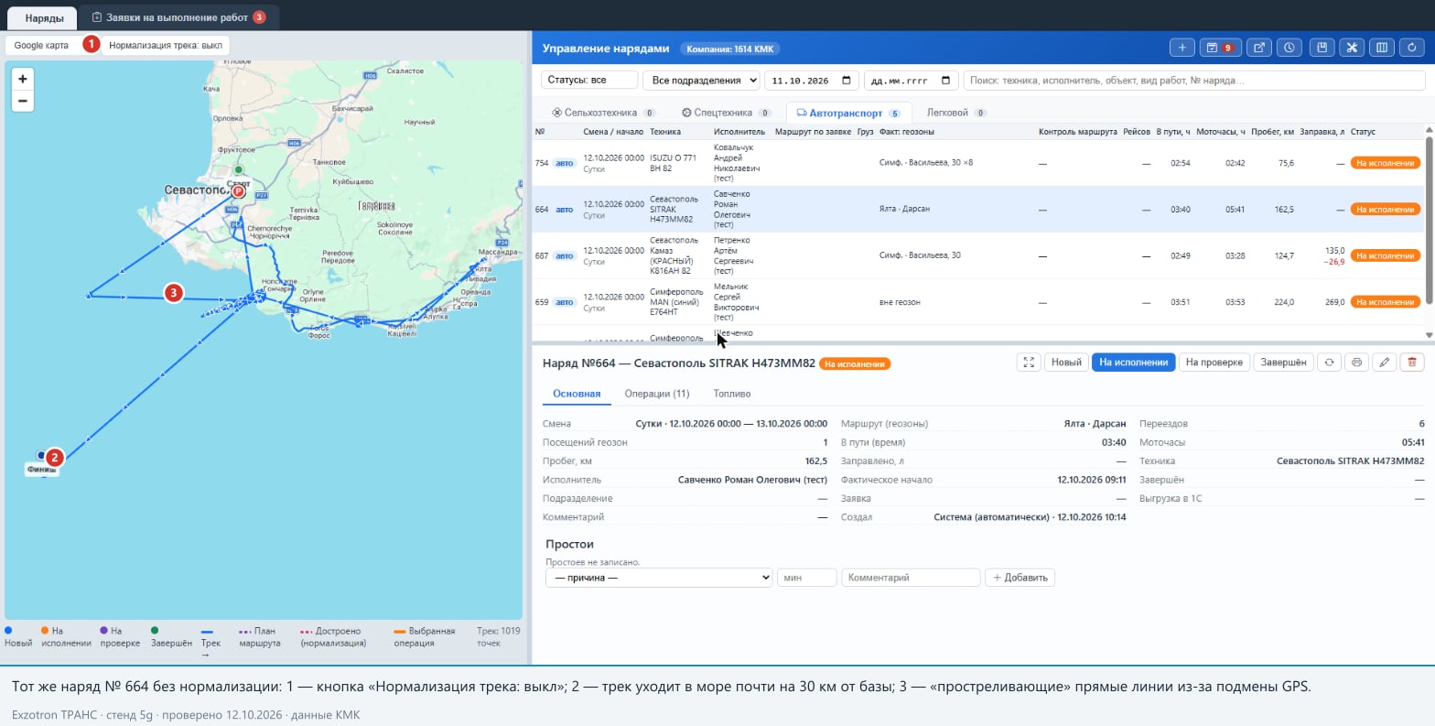Set order status to На проверке
Viewport: 1435px width, 726px height.
tap(1213, 363)
